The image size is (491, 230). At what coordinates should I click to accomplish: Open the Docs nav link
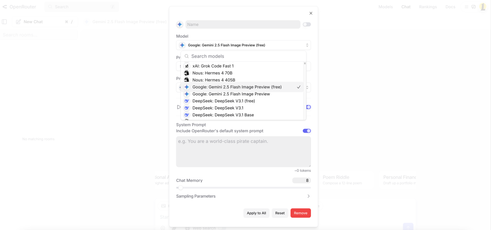(450, 7)
